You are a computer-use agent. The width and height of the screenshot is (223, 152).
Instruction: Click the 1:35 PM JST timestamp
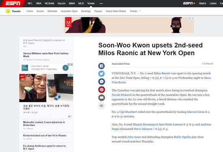[x=208, y=64]
